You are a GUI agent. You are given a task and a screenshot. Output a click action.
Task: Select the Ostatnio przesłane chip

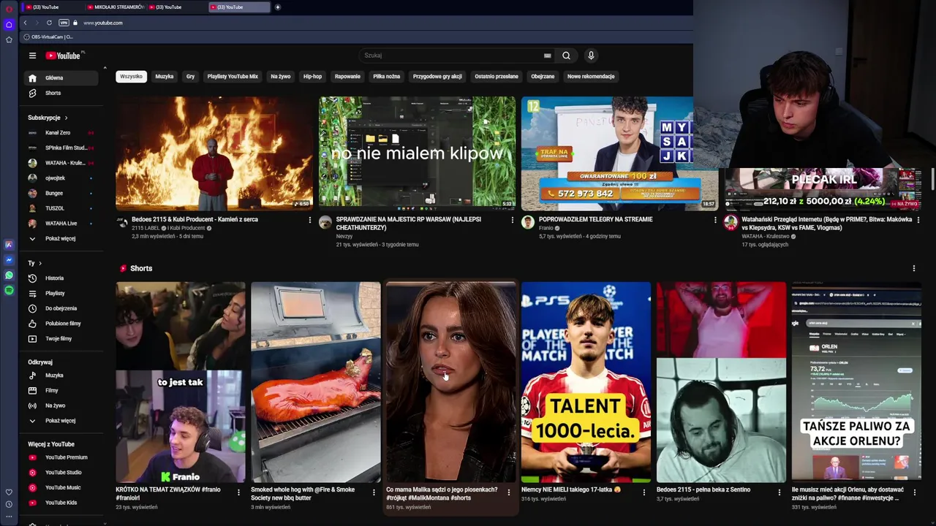click(x=497, y=76)
